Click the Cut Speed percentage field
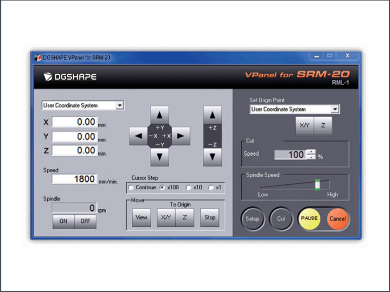This screenshot has height=292, width=390. tap(291, 154)
